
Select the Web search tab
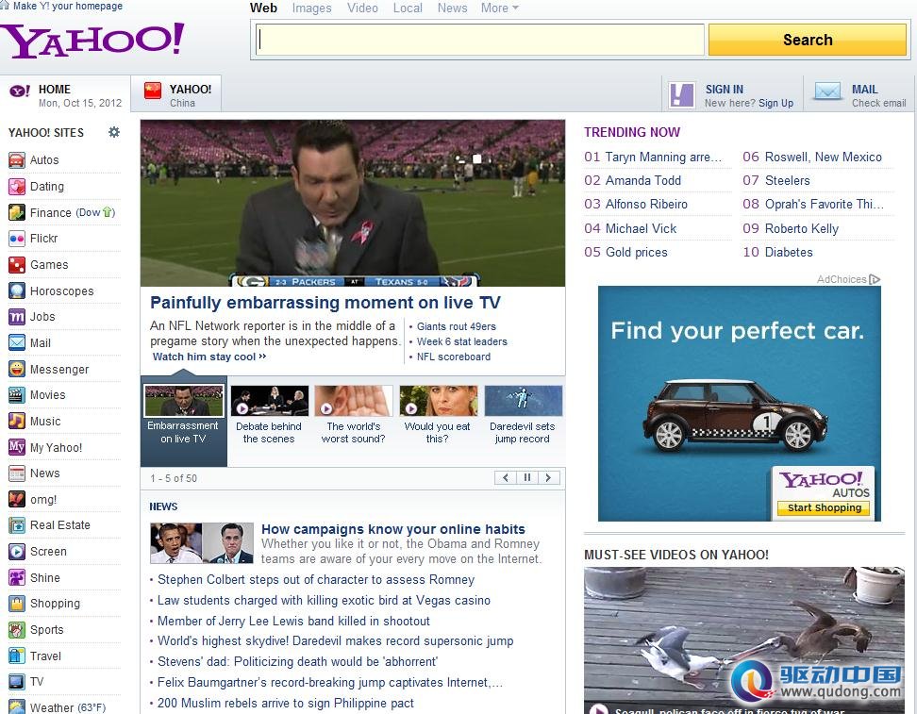point(263,8)
